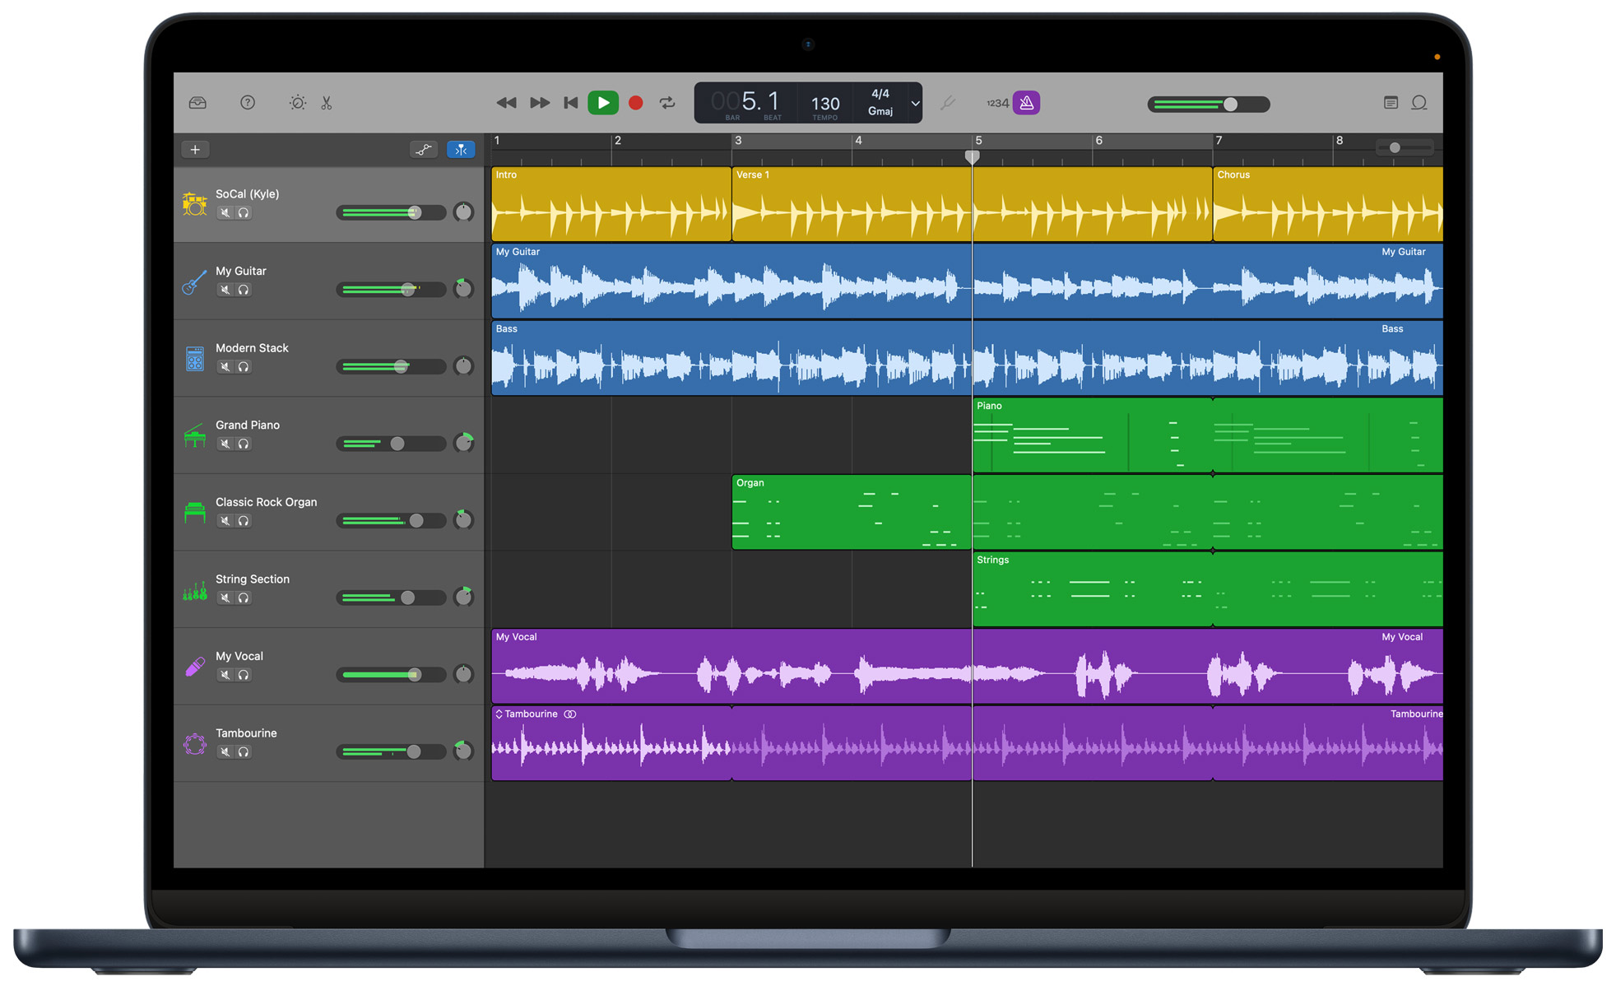Mute the My Vocal track

225,675
